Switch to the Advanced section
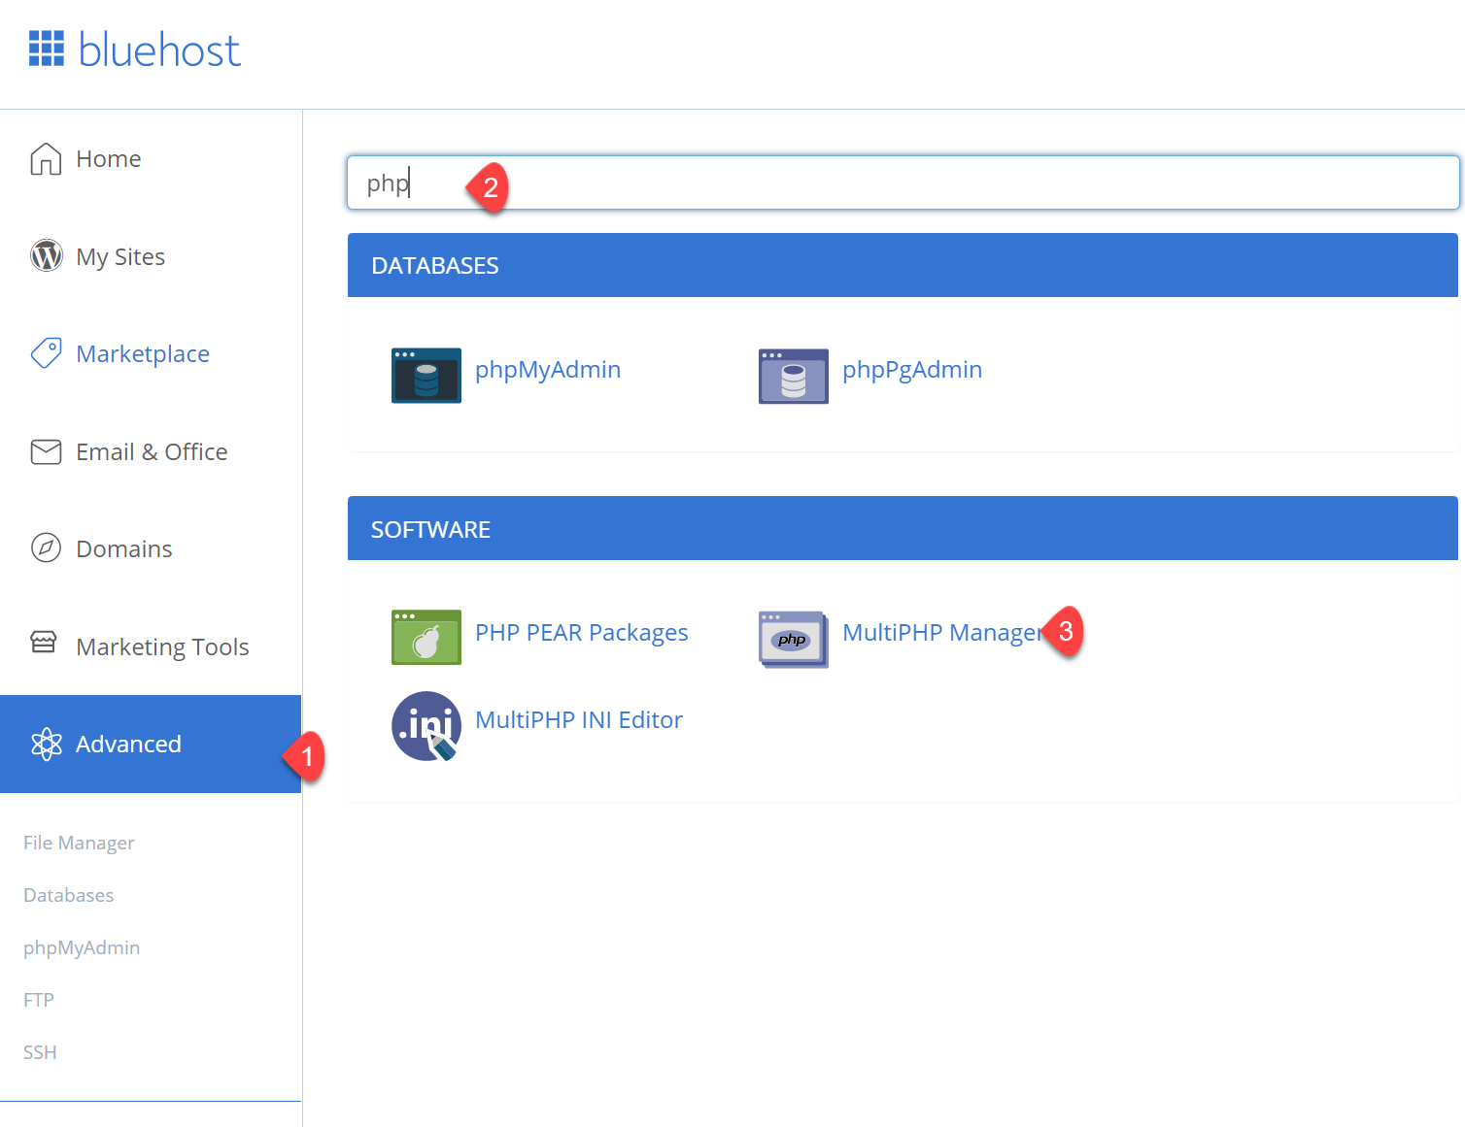 pyautogui.click(x=127, y=744)
